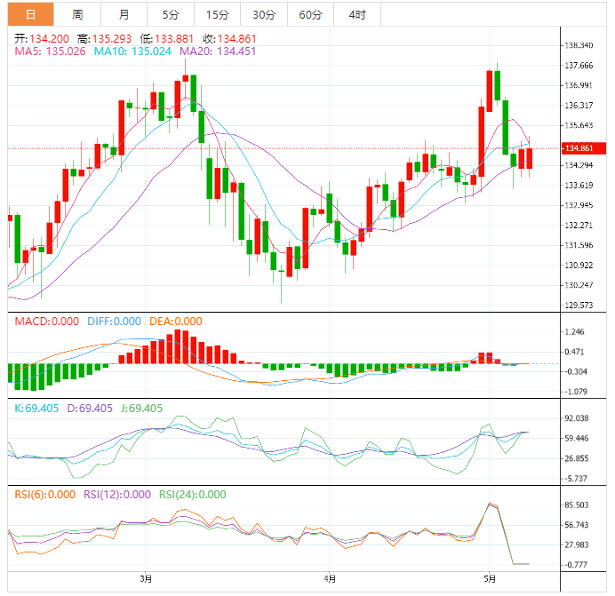Screen dimensions: 615x596
Task: Click the MACD indicator label
Action: [x=46, y=322]
